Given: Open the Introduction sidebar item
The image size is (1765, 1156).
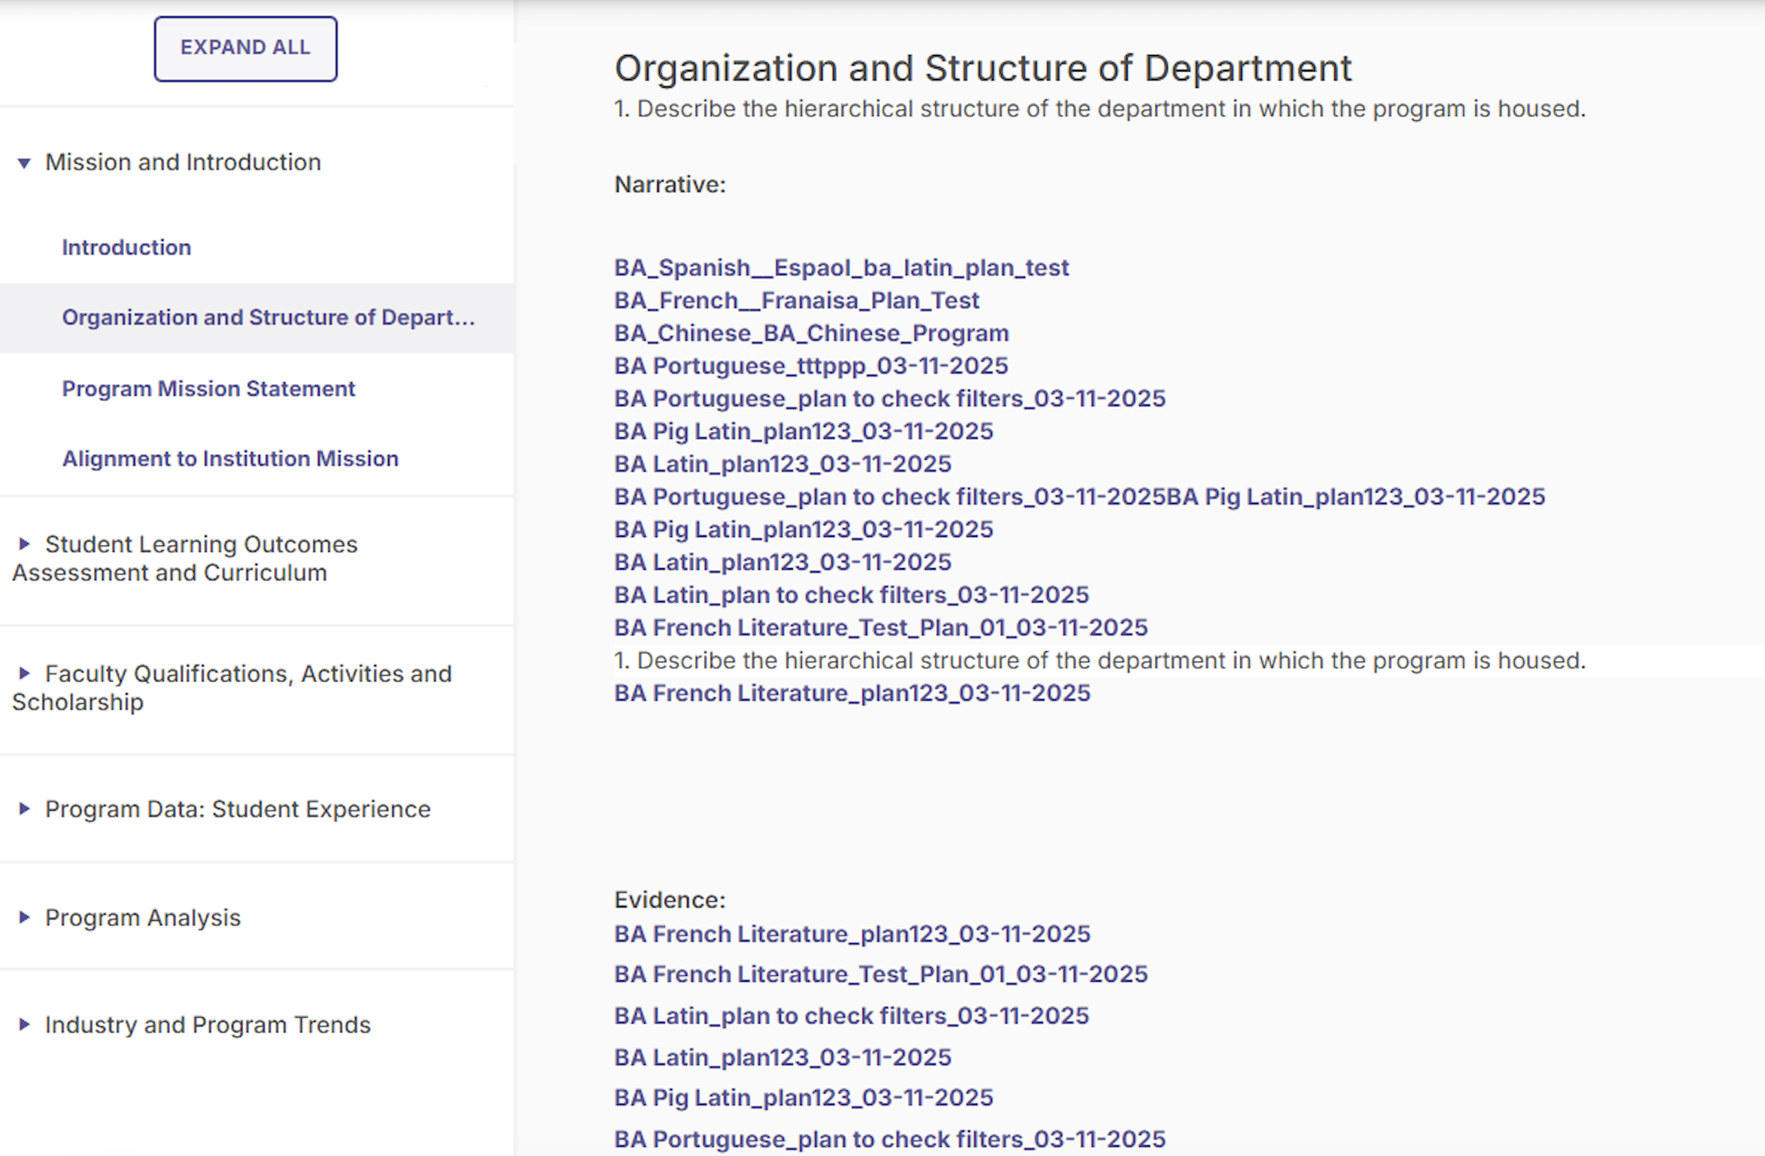Looking at the screenshot, I should (x=127, y=247).
